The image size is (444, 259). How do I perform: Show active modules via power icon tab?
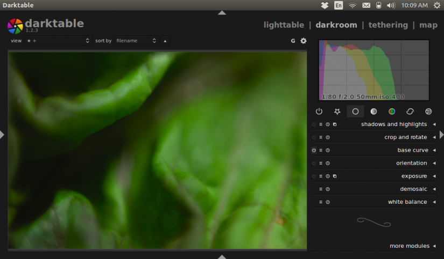pos(319,112)
